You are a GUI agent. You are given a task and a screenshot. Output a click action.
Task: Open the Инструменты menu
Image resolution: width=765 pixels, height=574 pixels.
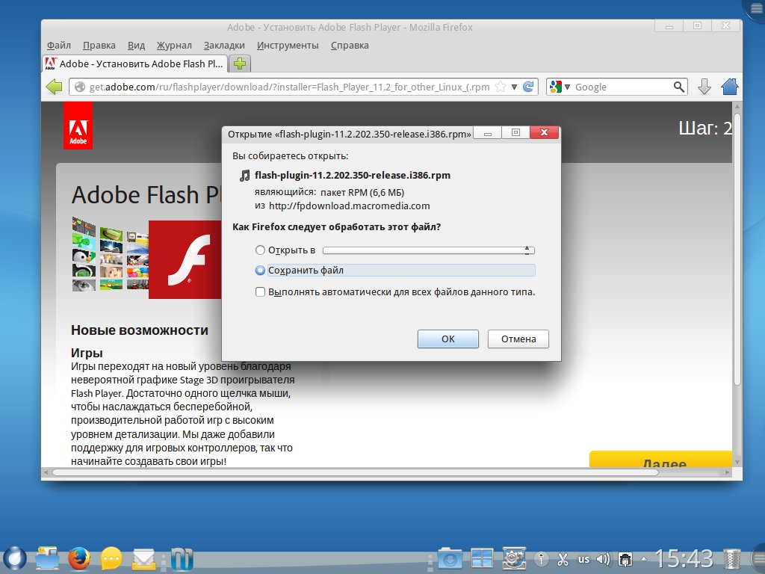click(x=288, y=46)
